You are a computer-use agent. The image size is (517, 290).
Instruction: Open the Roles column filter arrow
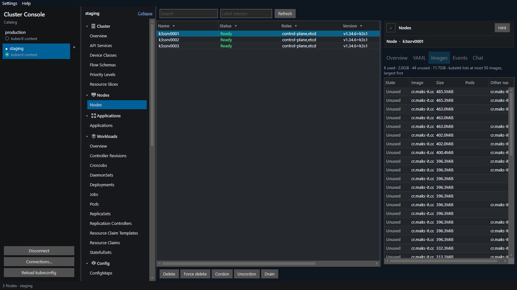click(296, 26)
